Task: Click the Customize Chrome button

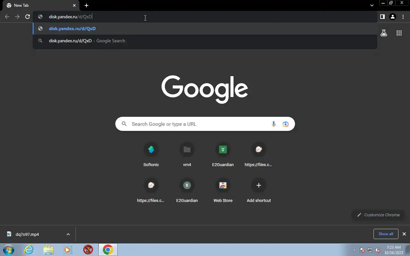Action: click(378, 215)
